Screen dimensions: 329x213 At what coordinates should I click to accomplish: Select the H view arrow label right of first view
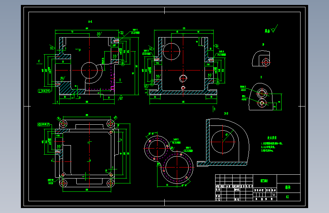[120, 80]
